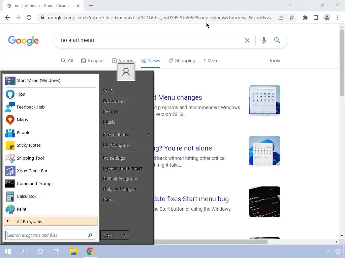Open Pictures from the start menu
Screen dimensions: 345x258
click(111, 112)
